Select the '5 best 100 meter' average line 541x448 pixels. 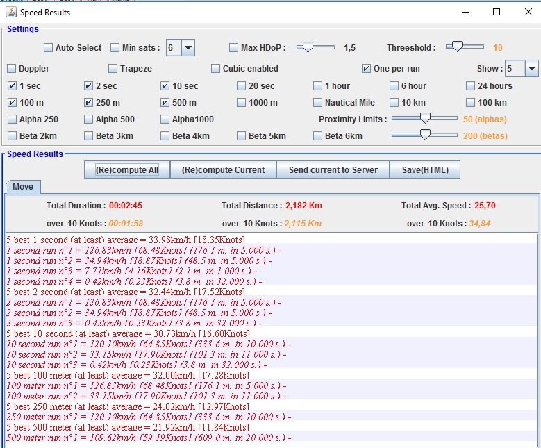click(271, 375)
